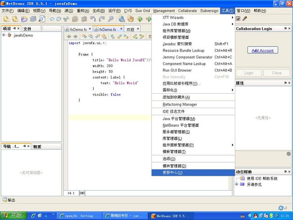
Task: Click the Login button
Action: (x=248, y=73)
